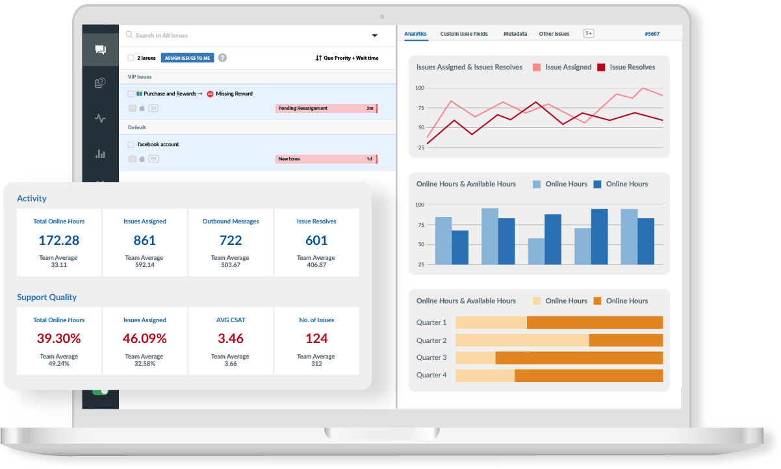Open the Issues chat icon in sidebar
The image size is (781, 469).
[101, 50]
